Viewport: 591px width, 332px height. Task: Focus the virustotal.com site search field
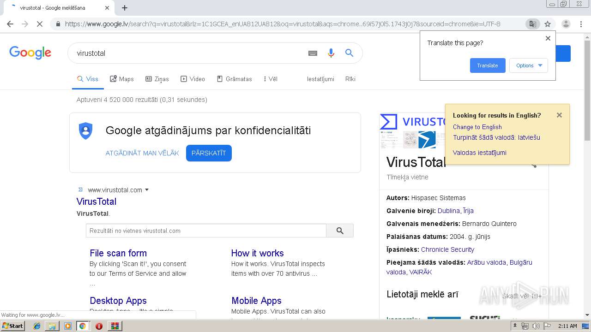[206, 231]
